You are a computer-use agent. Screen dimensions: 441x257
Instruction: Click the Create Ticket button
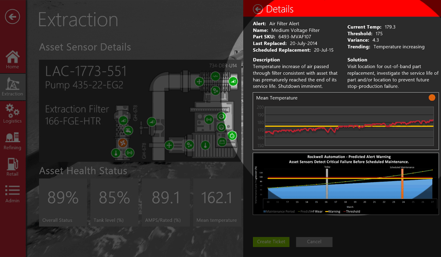click(x=271, y=242)
